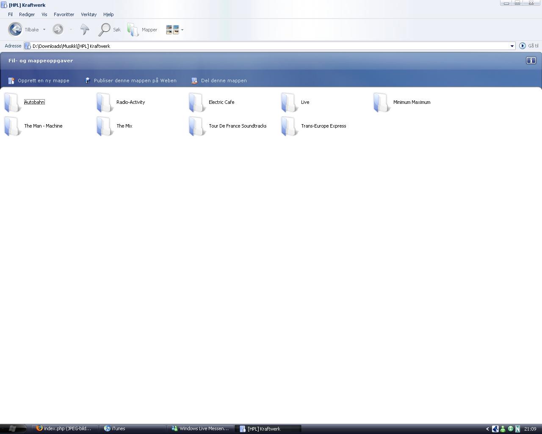Click Publiser denne mappen på Weben
Screen dimensions: 542x434
click(x=135, y=81)
